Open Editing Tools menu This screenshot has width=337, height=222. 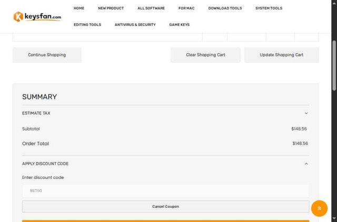tap(87, 25)
